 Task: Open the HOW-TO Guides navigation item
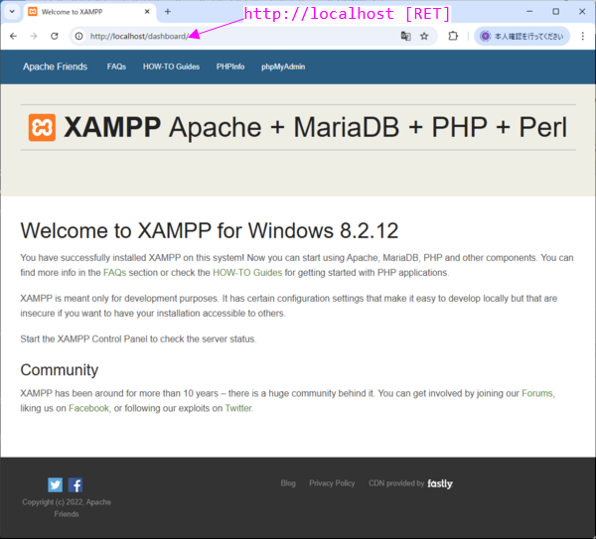coord(171,67)
